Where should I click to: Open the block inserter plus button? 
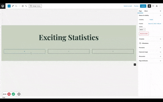pyautogui.click(x=9, y=6)
